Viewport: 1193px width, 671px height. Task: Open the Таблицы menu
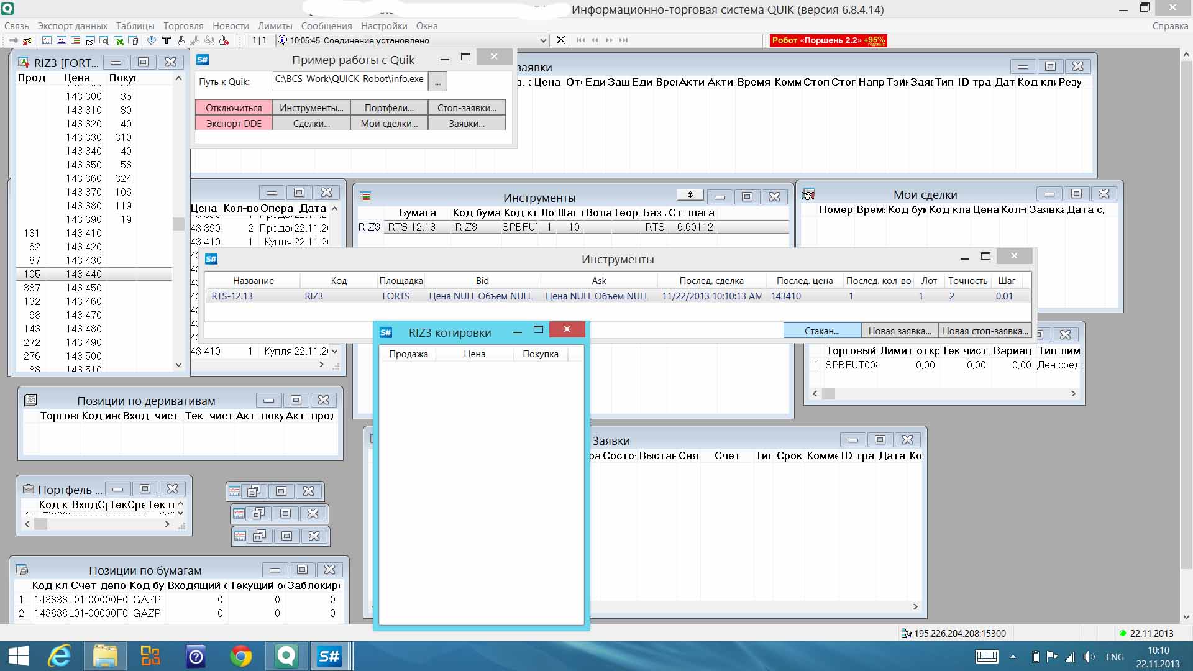tap(135, 25)
